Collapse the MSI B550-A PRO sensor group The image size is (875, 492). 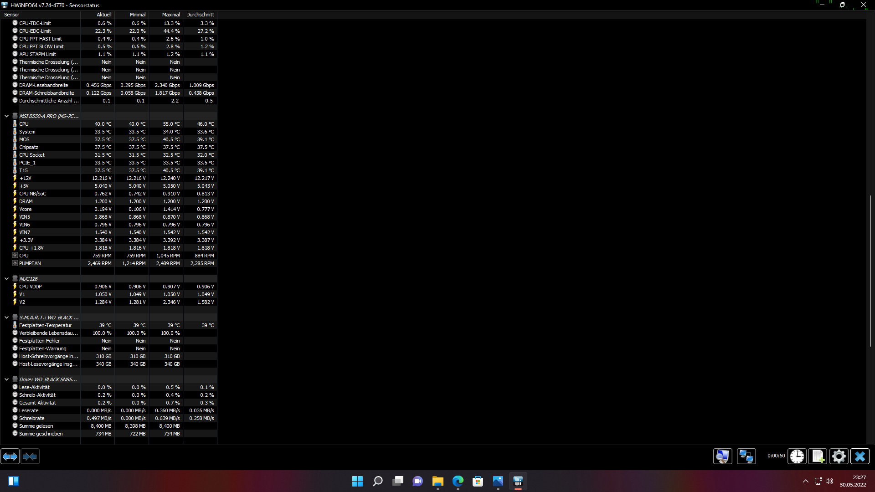click(x=6, y=116)
